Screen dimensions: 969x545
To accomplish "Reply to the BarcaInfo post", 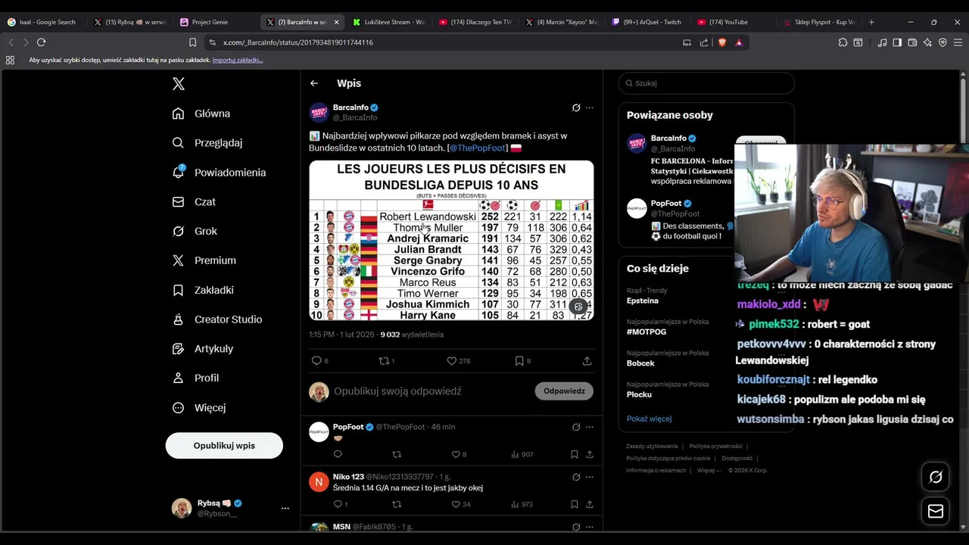I will click(x=316, y=361).
